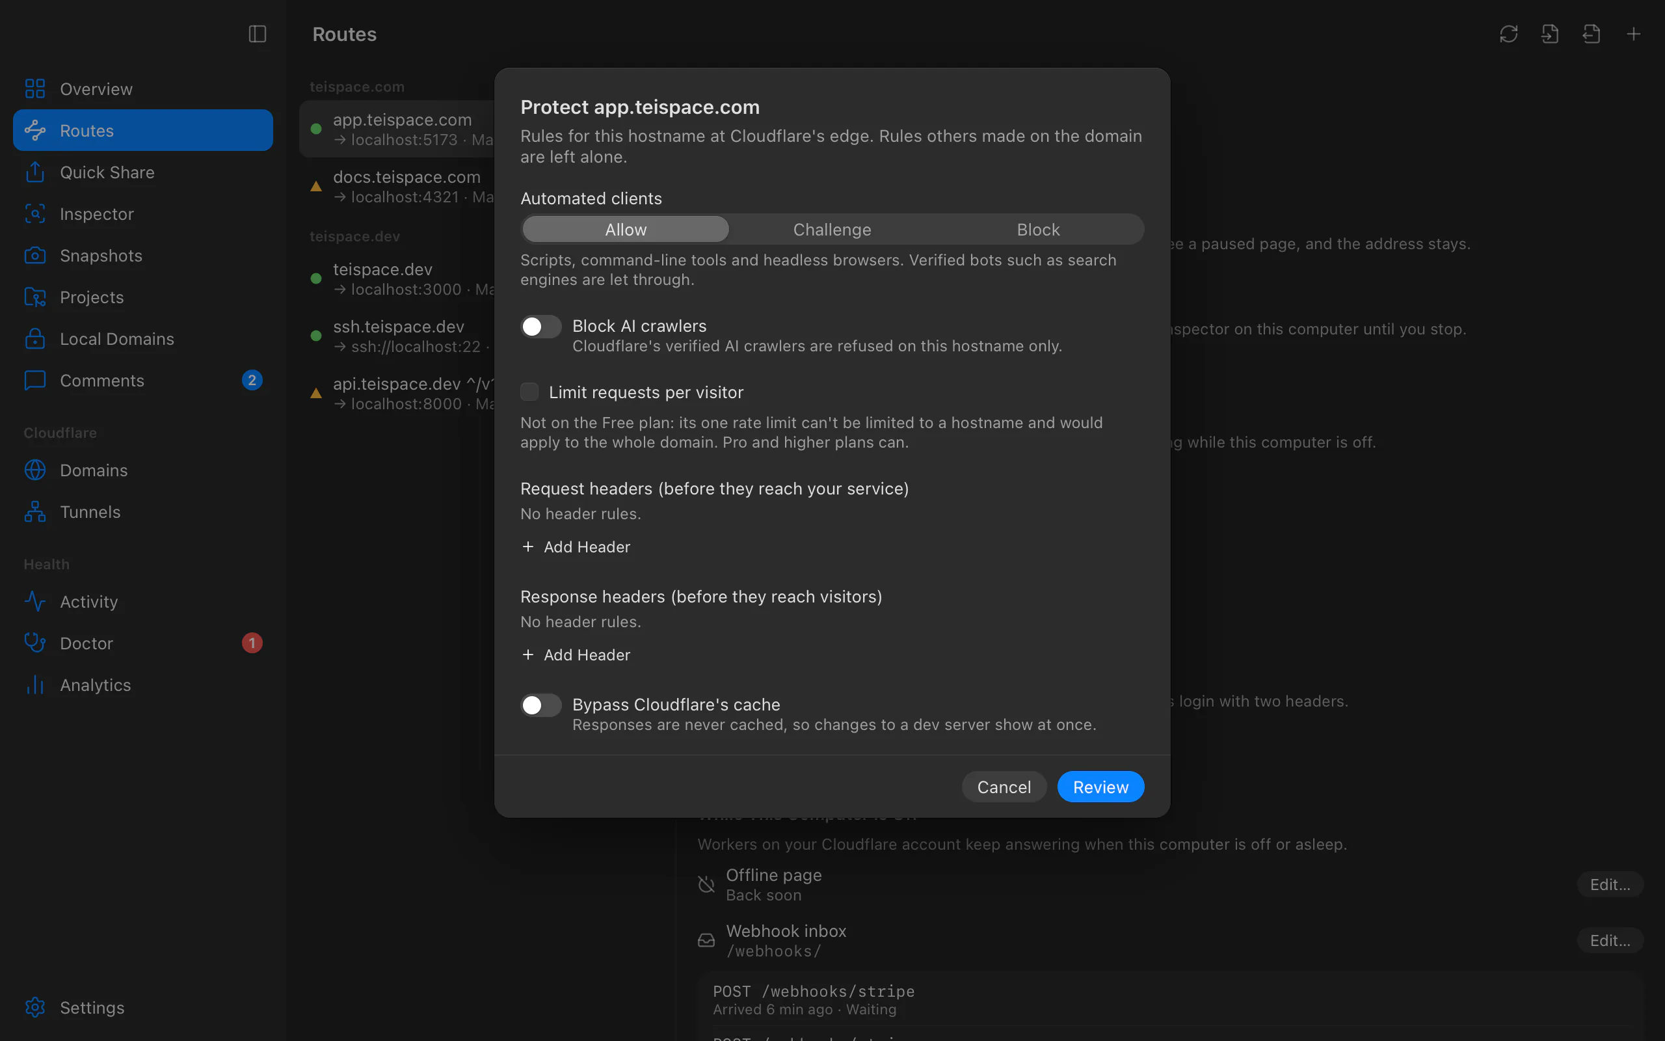The image size is (1665, 1041).
Task: Open Settings at sidebar bottom
Action: pyautogui.click(x=143, y=1007)
